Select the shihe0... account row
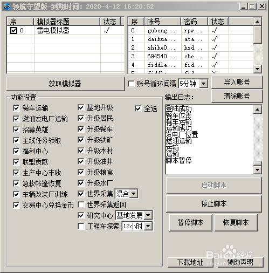The height and width of the screenshot is (273, 269). [191, 48]
